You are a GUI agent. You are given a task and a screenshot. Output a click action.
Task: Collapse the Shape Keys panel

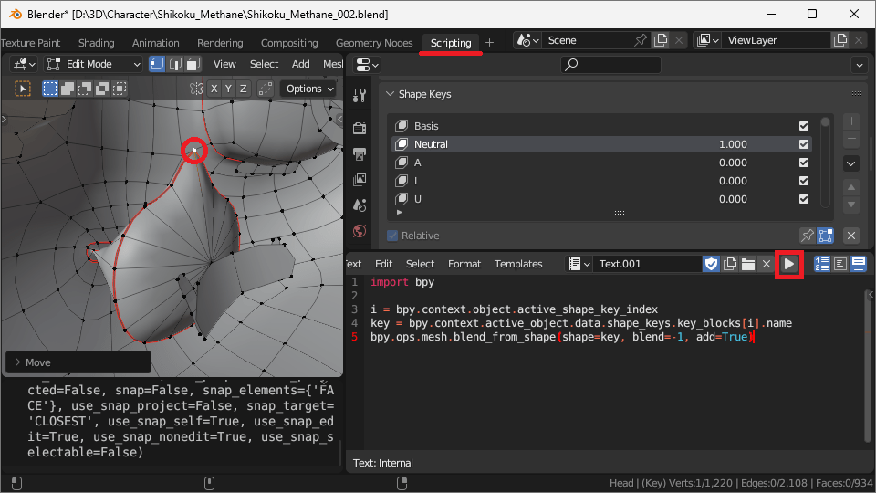click(391, 94)
